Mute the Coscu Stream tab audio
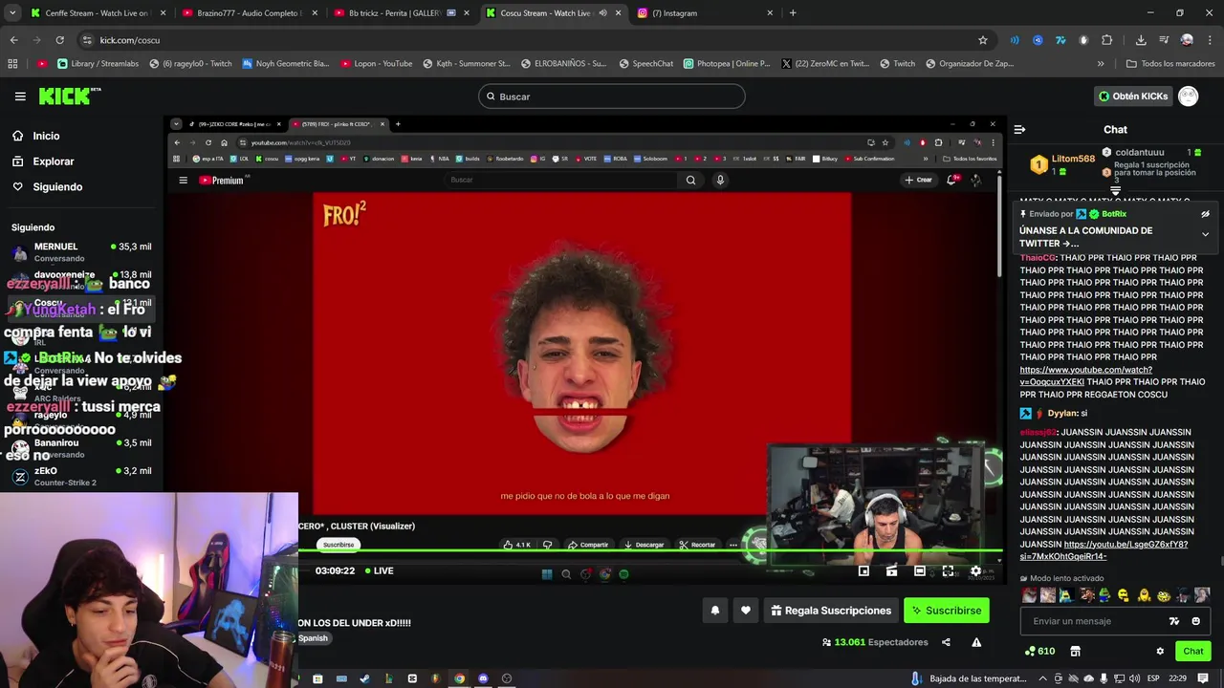1224x688 pixels. [x=602, y=13]
